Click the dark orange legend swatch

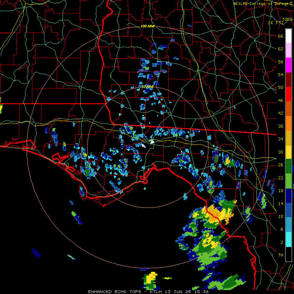click(288, 108)
